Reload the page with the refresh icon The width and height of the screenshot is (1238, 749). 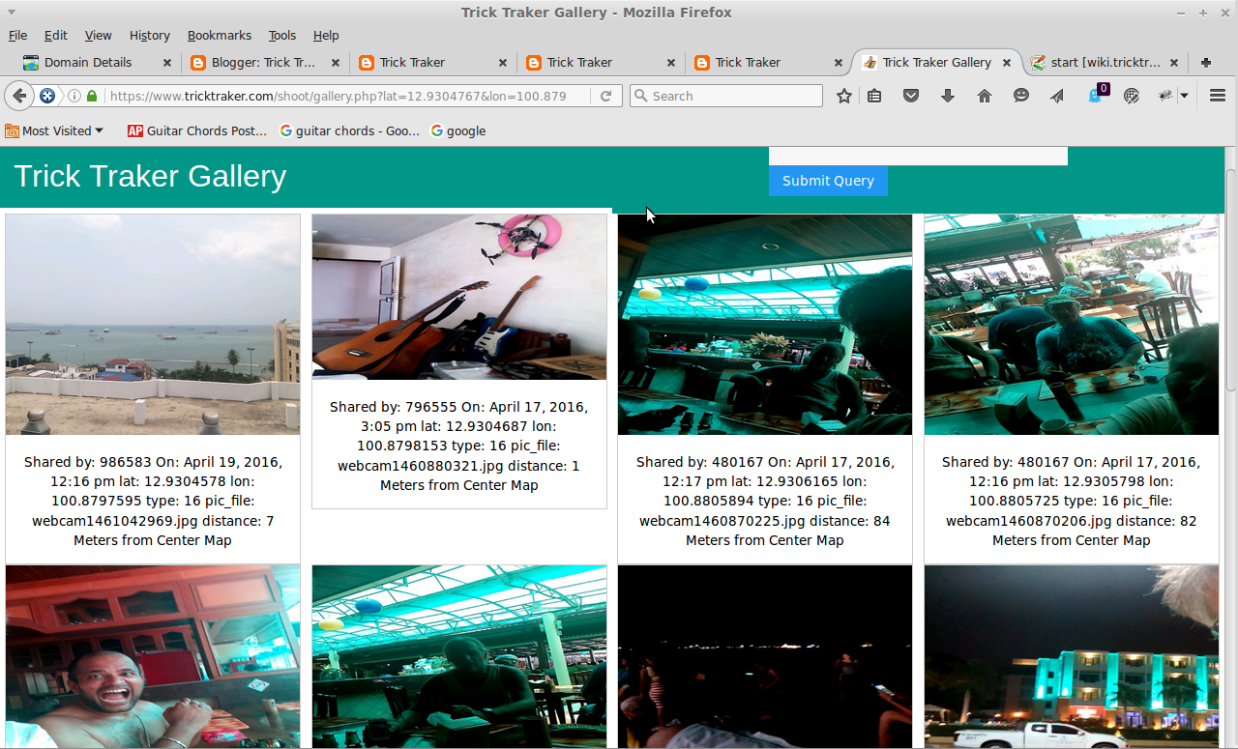click(x=606, y=96)
